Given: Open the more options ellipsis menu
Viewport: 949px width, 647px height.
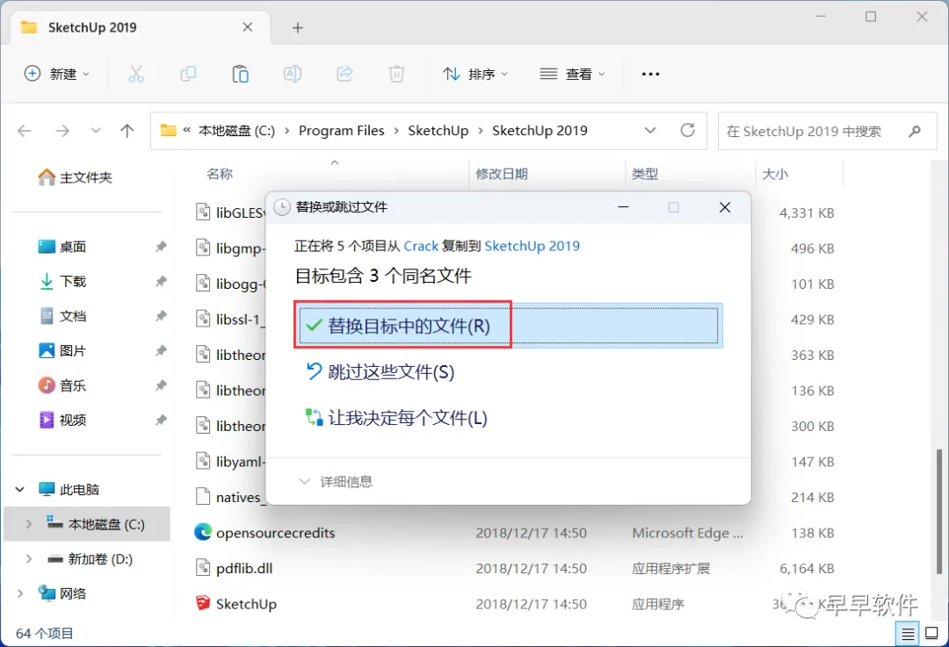Looking at the screenshot, I should (x=650, y=74).
